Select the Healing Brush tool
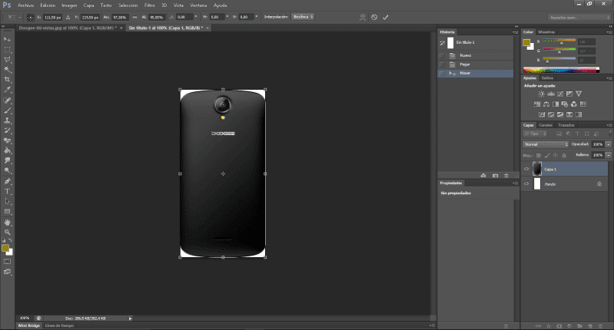Image resolution: width=614 pixels, height=330 pixels. (7, 101)
